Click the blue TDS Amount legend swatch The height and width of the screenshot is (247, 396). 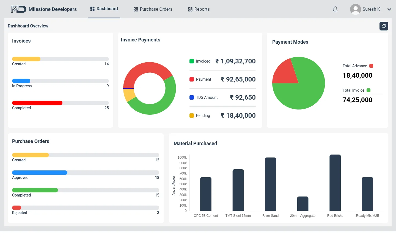(192, 97)
